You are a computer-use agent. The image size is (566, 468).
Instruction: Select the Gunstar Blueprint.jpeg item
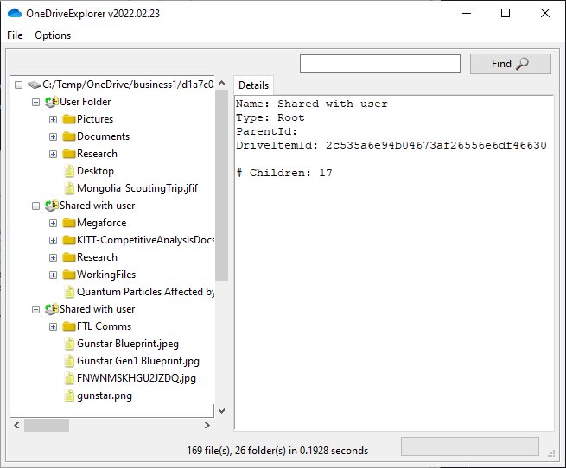coord(128,344)
